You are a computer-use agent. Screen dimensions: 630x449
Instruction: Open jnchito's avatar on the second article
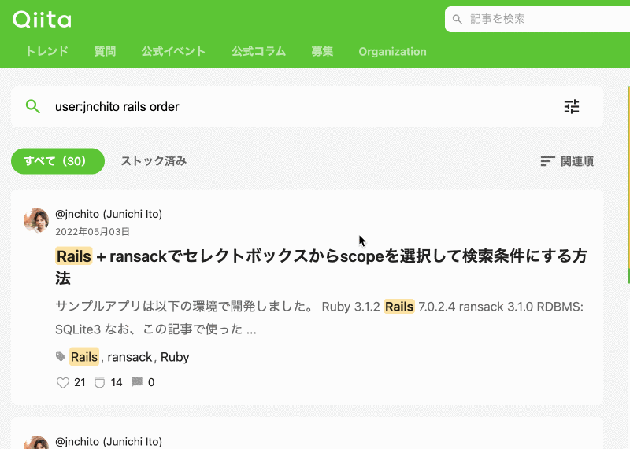[x=36, y=442]
